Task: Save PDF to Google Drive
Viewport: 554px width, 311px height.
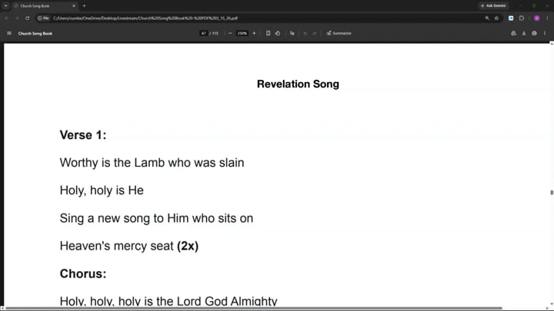Action: click(513, 33)
